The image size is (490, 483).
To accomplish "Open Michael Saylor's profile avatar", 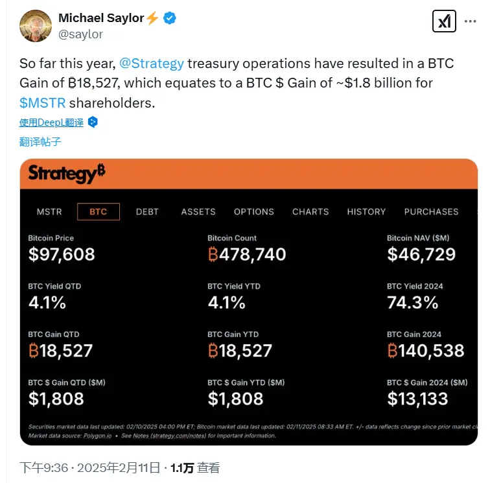I will click(x=36, y=26).
